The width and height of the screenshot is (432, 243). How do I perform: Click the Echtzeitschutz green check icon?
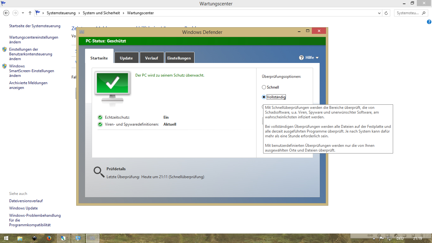click(100, 117)
